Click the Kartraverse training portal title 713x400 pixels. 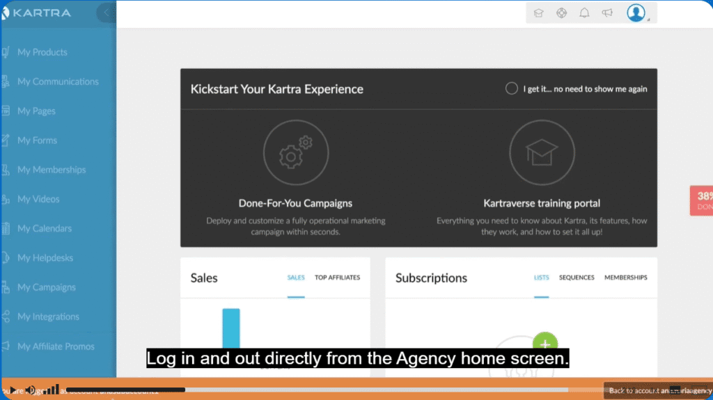pos(542,203)
